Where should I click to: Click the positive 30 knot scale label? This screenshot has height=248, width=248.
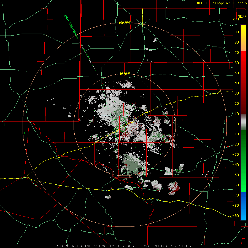pos(237,93)
